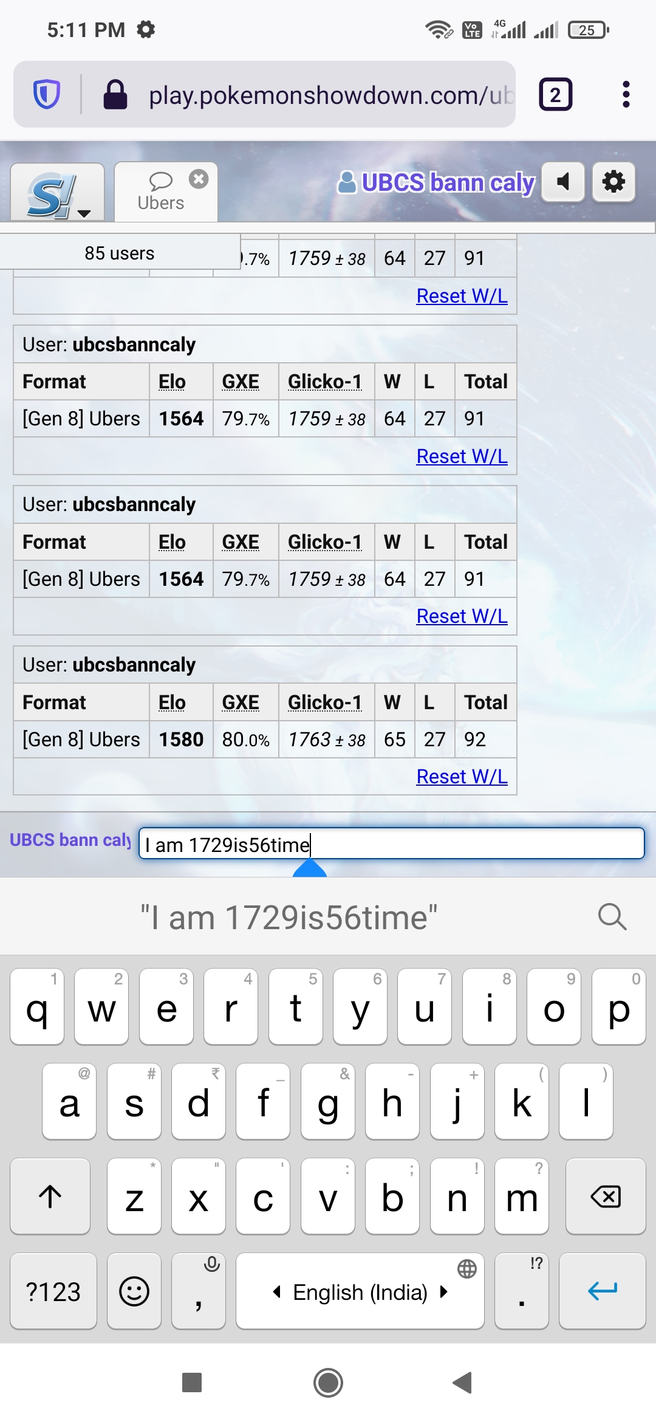Screen dimensions: 656x1422
Task: Tap the English (India) spacebar
Action: pos(360,1291)
